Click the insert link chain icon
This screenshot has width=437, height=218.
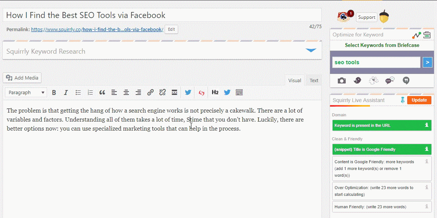(x=150, y=92)
